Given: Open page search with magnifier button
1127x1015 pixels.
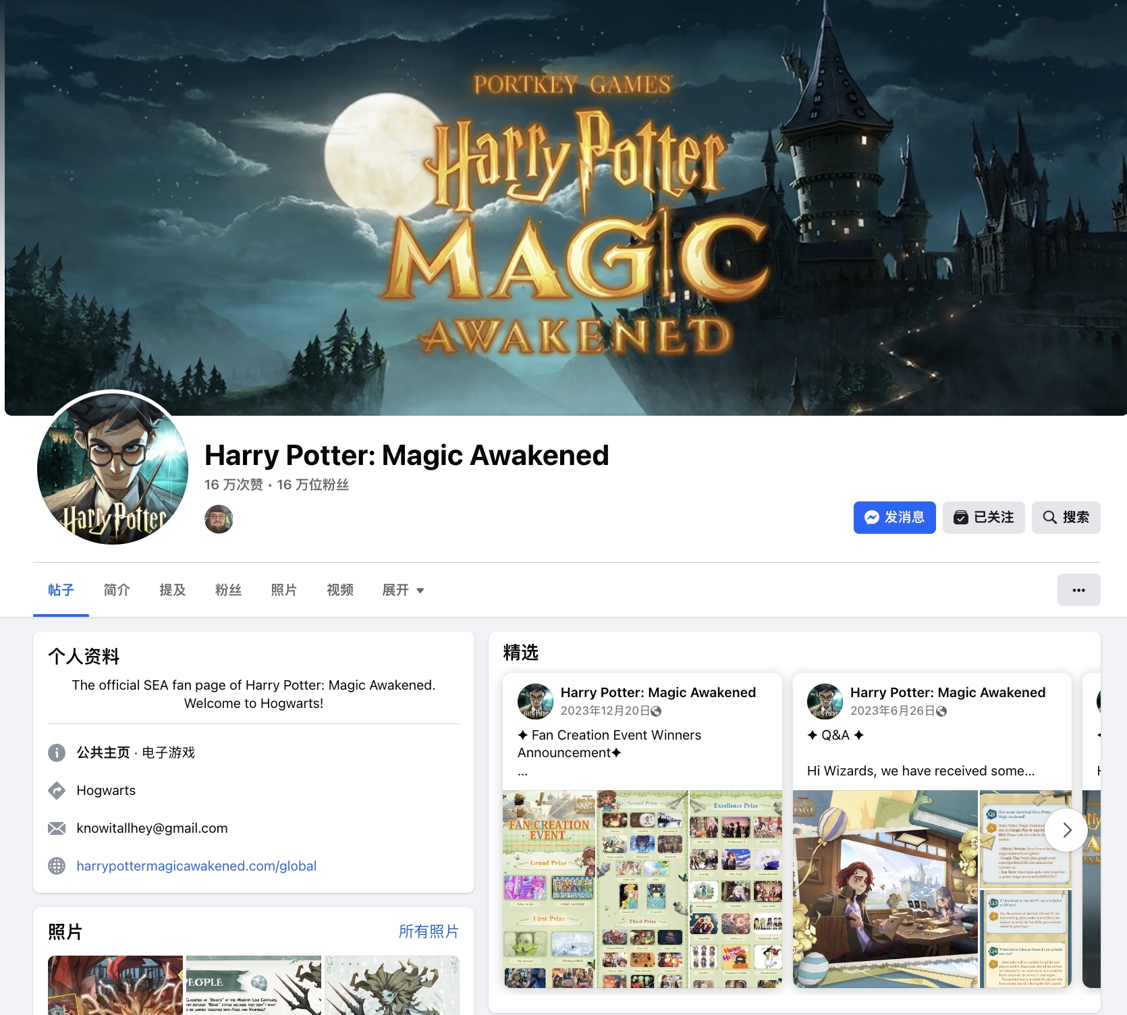Looking at the screenshot, I should tap(1066, 518).
